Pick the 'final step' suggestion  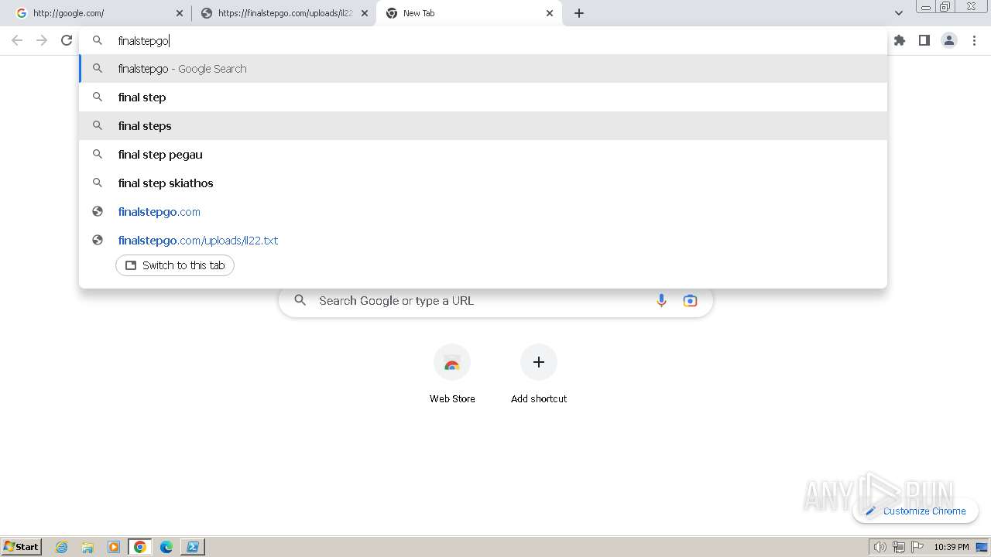483,97
